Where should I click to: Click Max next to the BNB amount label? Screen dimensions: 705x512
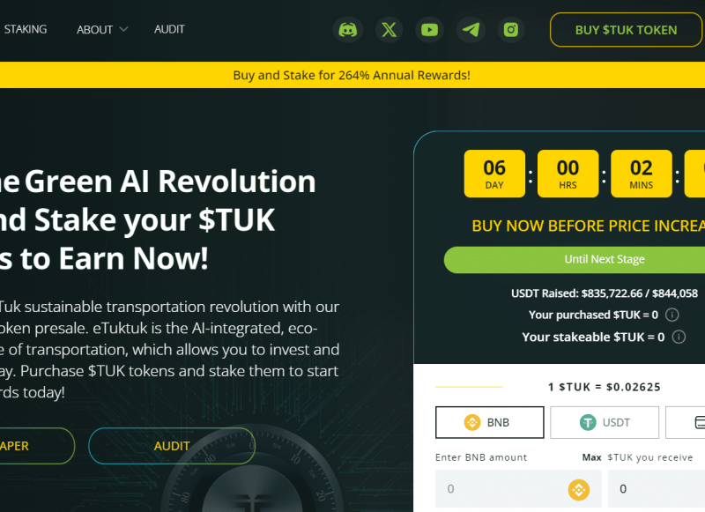coord(591,457)
